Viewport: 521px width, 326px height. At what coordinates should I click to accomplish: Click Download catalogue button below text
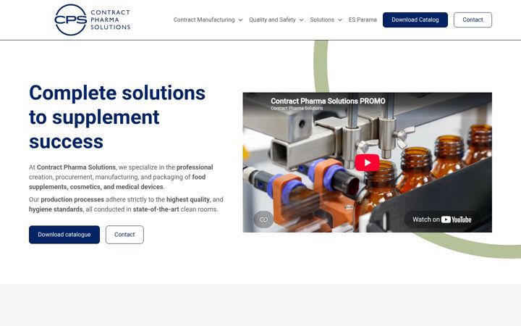click(x=64, y=235)
